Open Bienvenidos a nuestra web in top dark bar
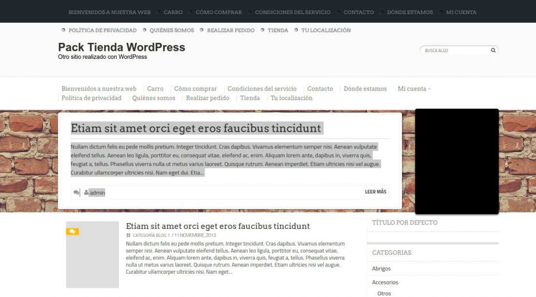Screen dimensions: 536x297 [109, 12]
